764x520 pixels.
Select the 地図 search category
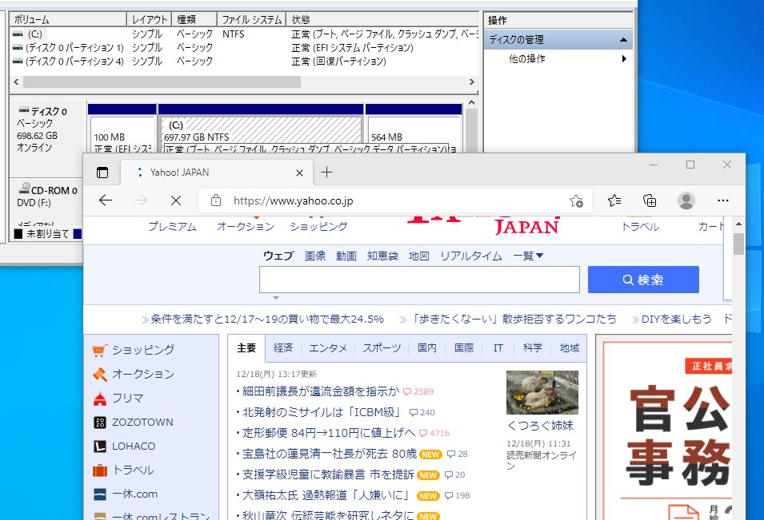[x=419, y=256]
